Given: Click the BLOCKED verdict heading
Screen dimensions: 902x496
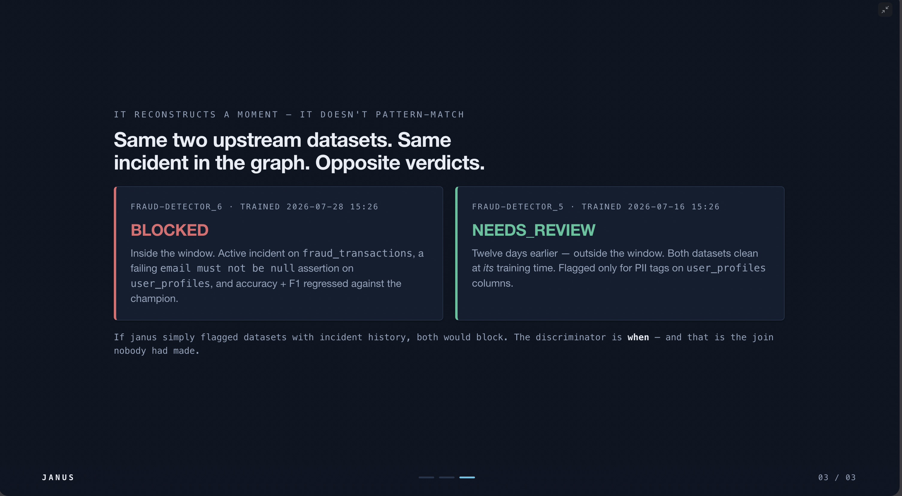Looking at the screenshot, I should pyautogui.click(x=169, y=230).
